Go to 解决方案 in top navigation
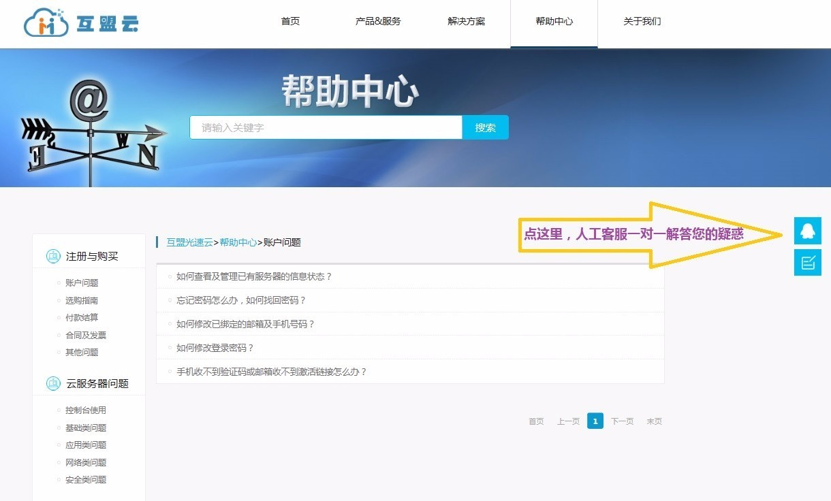831x501 pixels. click(467, 21)
